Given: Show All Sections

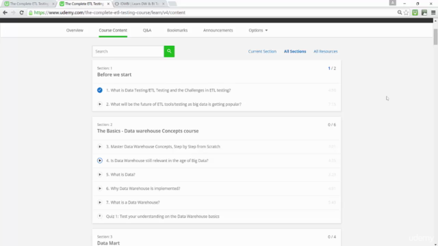Looking at the screenshot, I should tap(295, 51).
